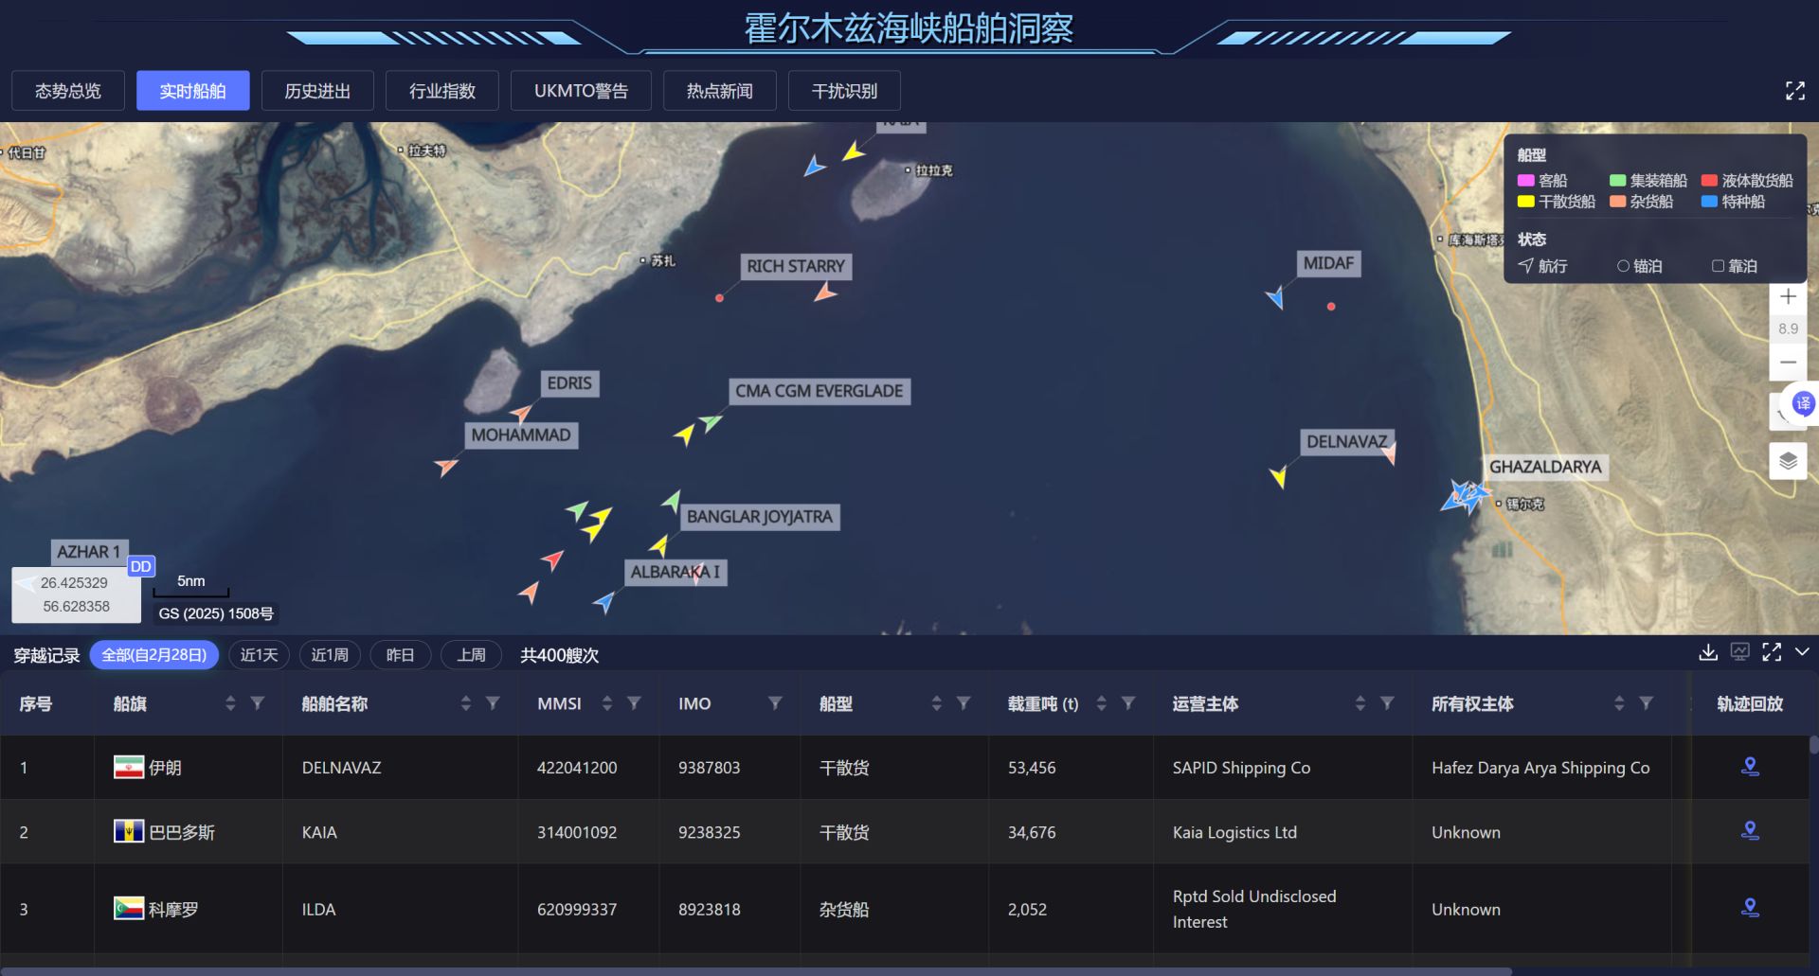Click the track replay pin icon for DELNAVAZ

coord(1750,768)
